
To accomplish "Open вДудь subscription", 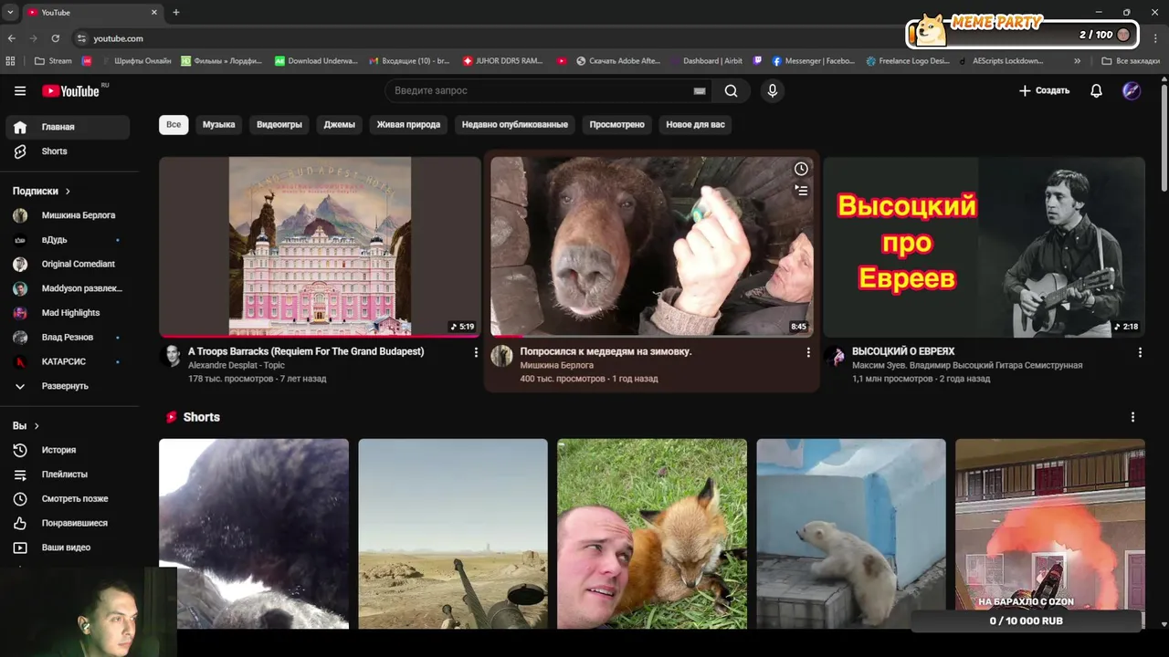I will click(x=68, y=240).
